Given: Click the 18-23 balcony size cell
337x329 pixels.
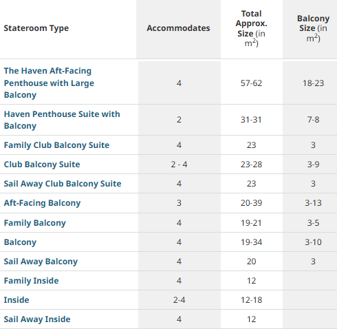Looking at the screenshot, I should coord(313,83).
